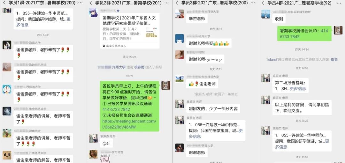
Task: Open more options for 学员3群 chat
Action: tap(253, 3)
